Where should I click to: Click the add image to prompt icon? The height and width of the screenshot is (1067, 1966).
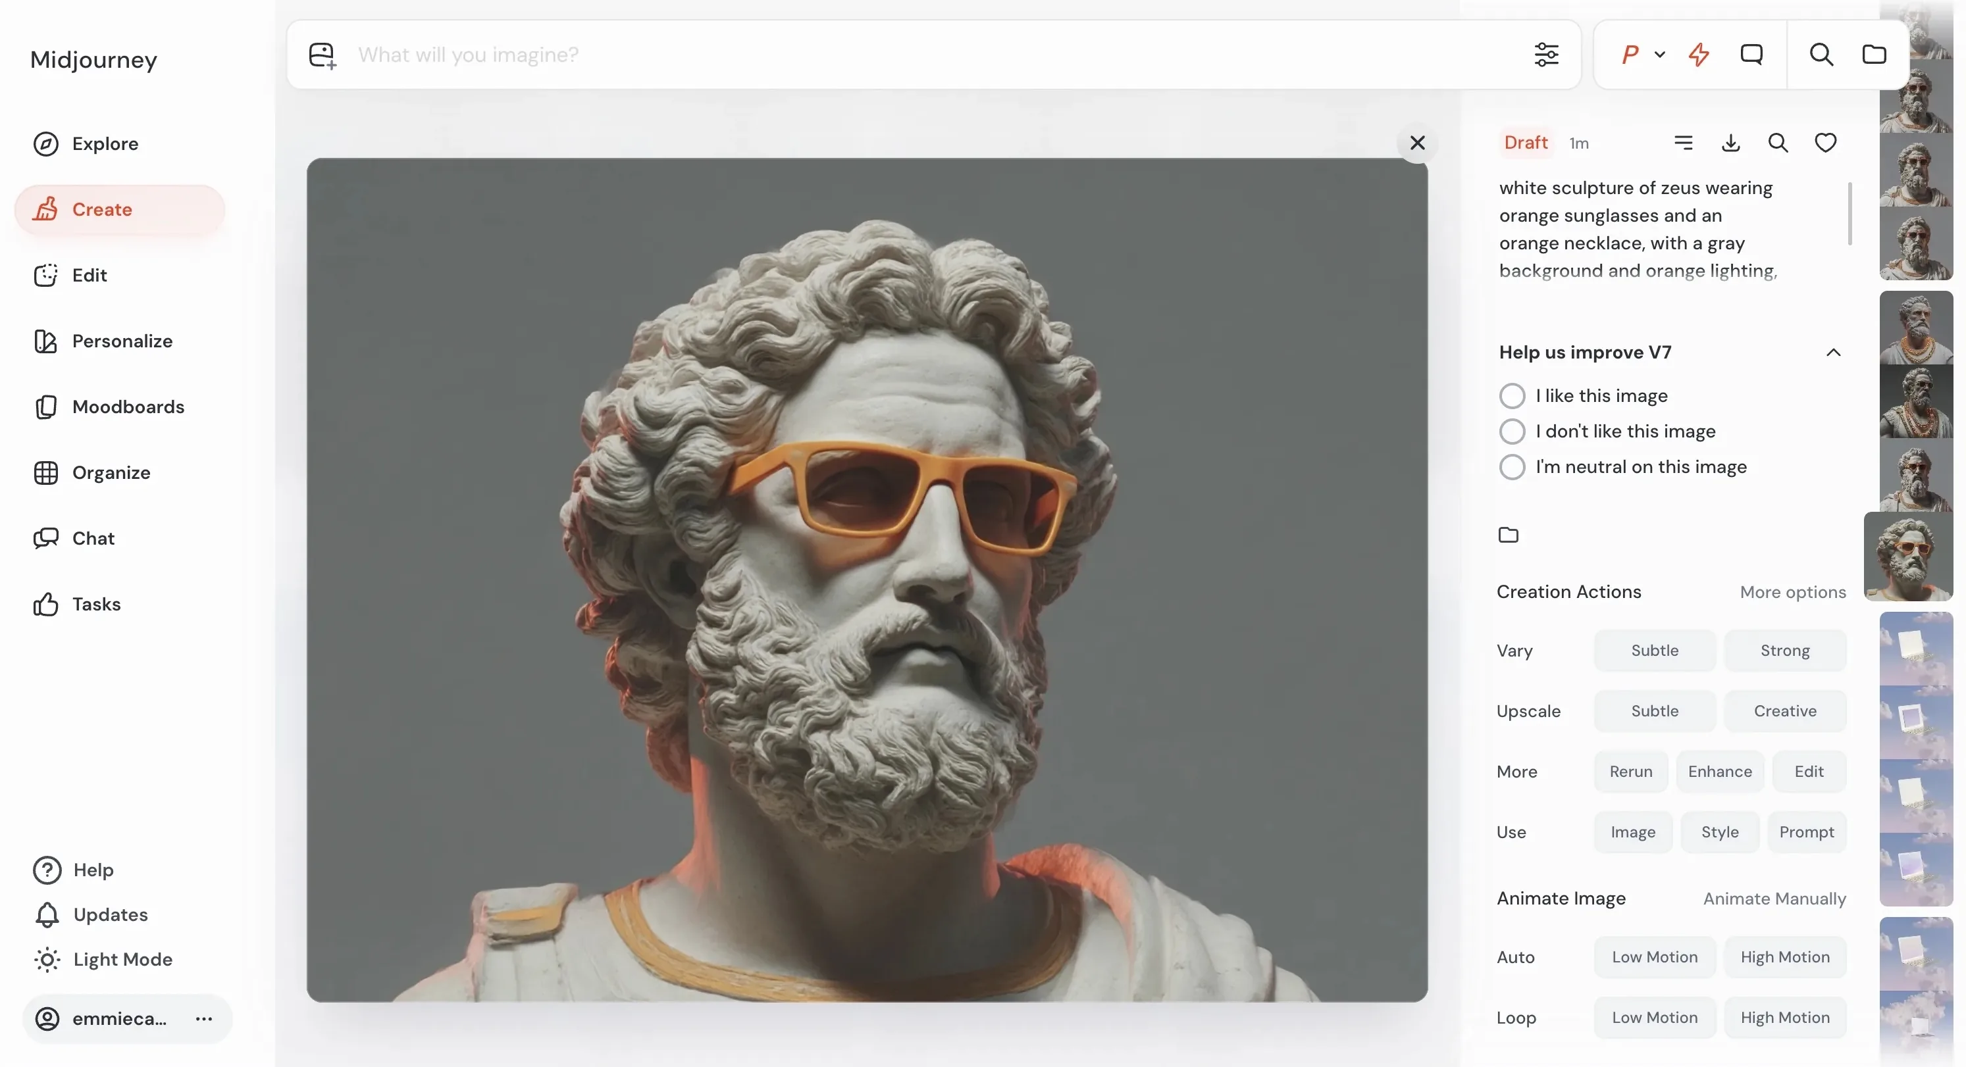(322, 56)
